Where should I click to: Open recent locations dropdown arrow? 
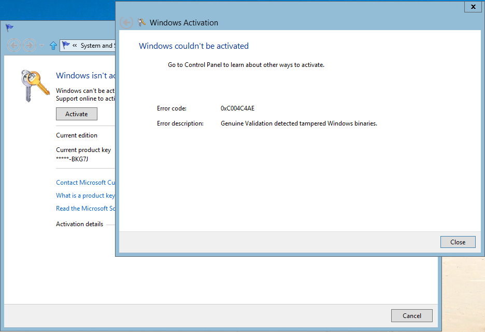point(42,46)
